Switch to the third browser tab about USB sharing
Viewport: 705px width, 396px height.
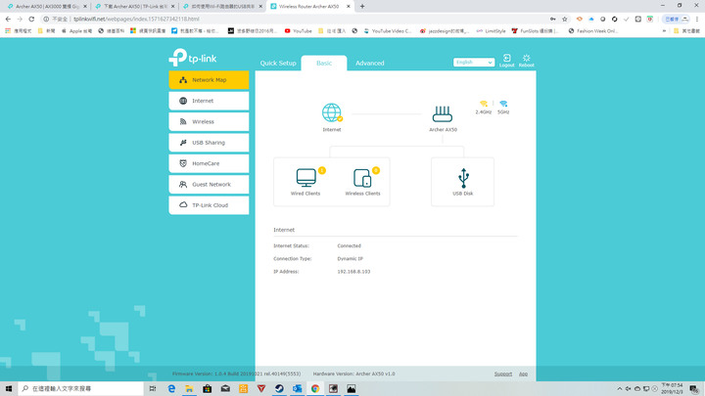point(222,6)
